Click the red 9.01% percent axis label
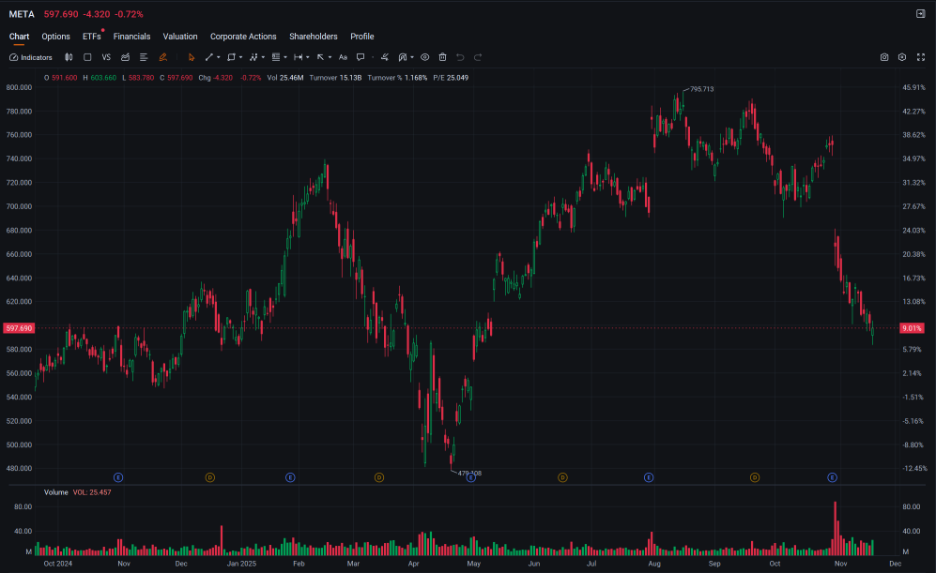 coord(912,328)
